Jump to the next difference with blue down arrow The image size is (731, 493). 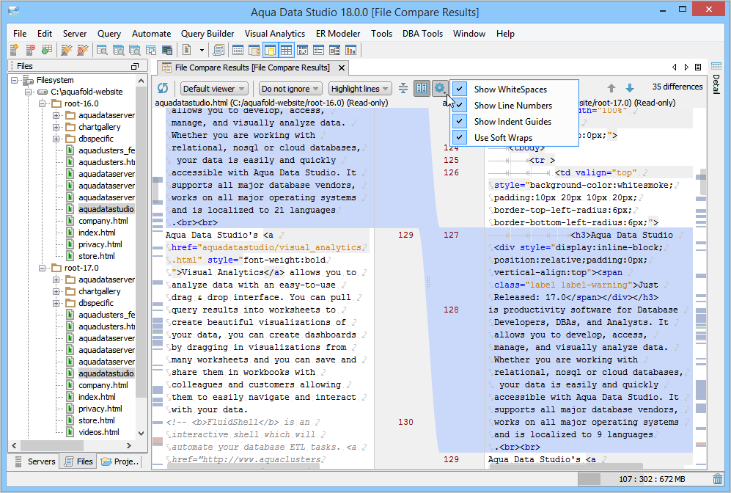[629, 88]
